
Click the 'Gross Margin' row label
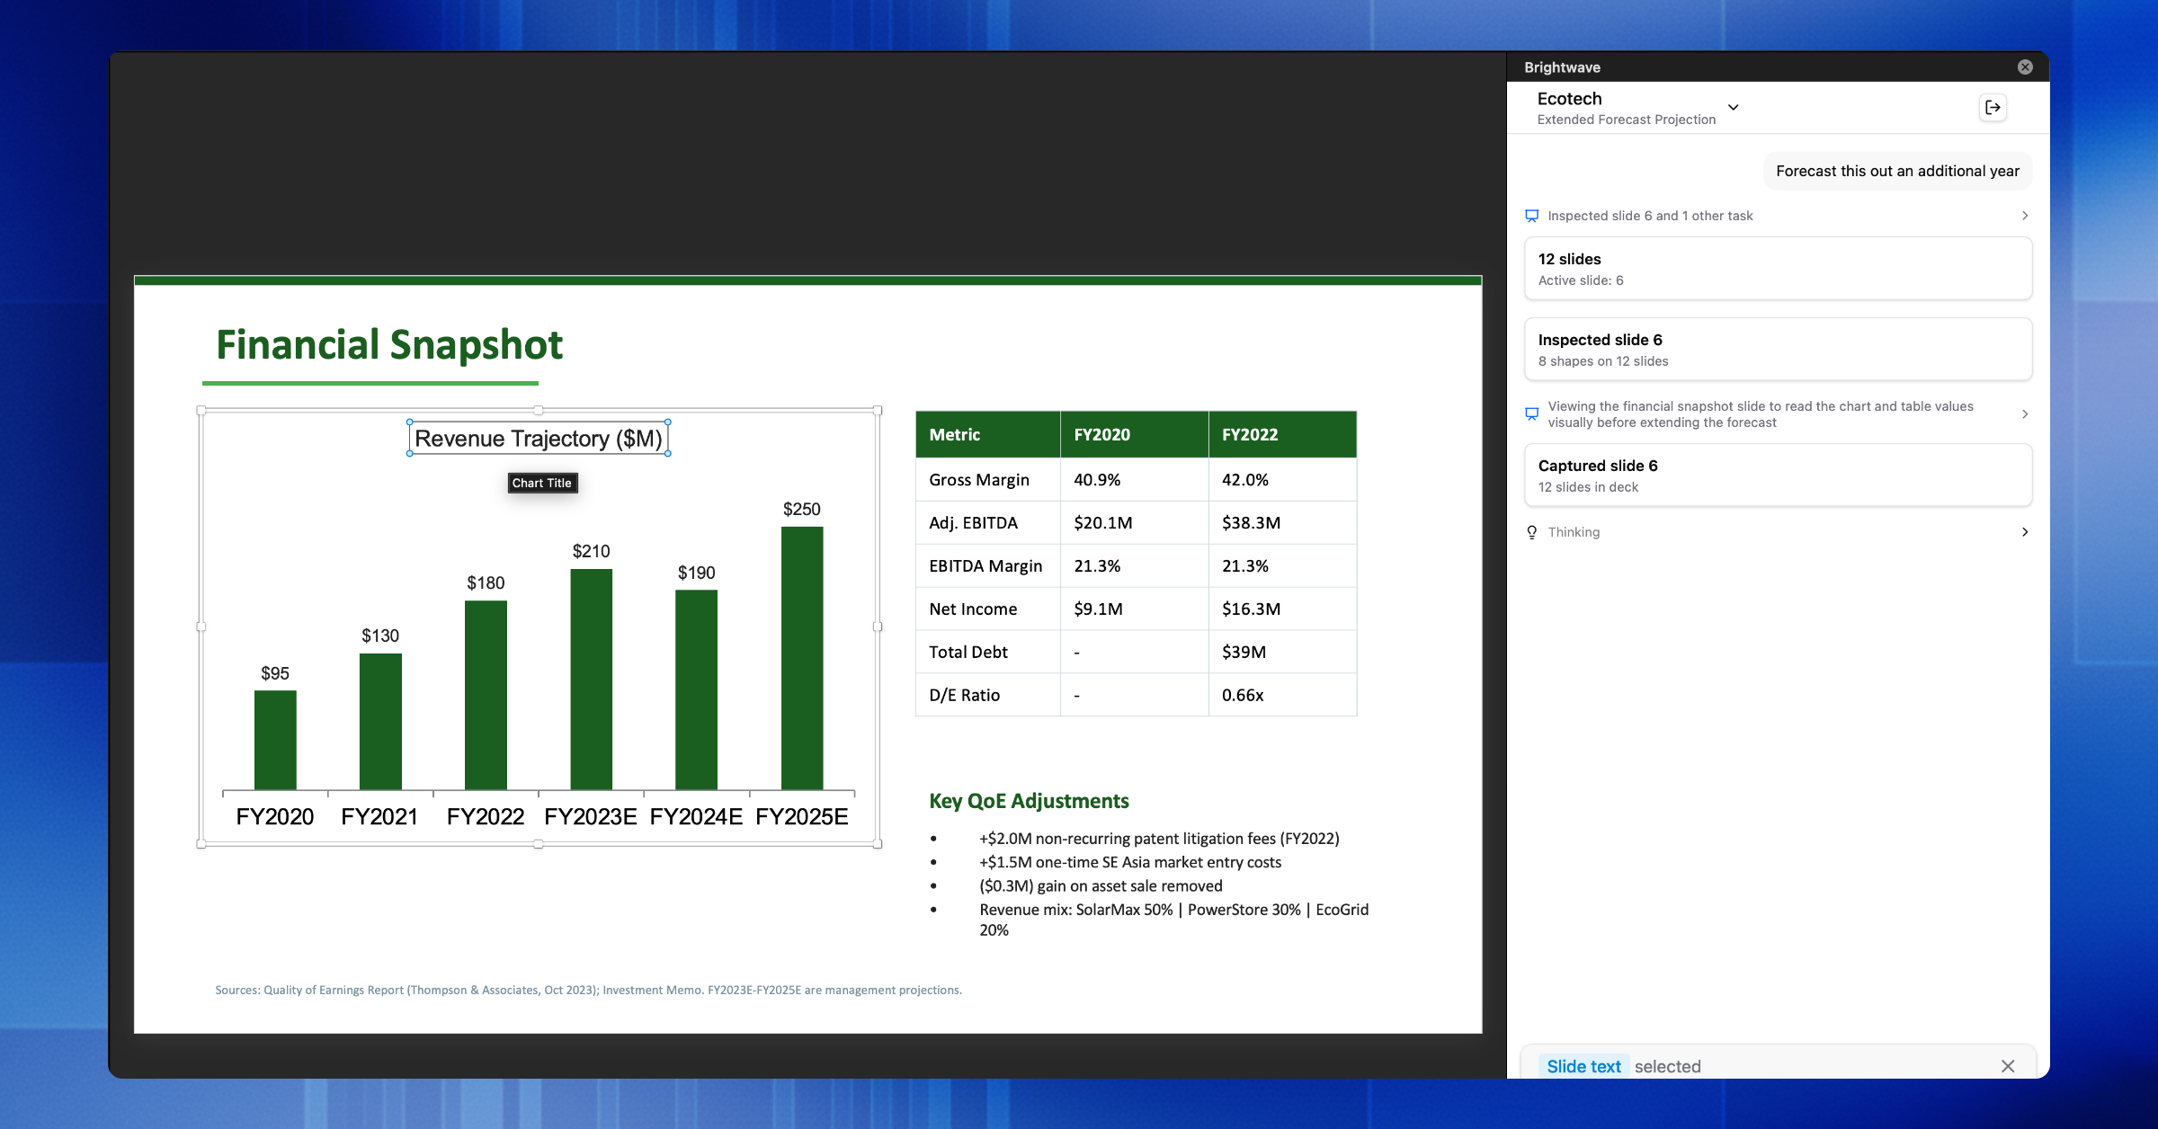tap(979, 480)
